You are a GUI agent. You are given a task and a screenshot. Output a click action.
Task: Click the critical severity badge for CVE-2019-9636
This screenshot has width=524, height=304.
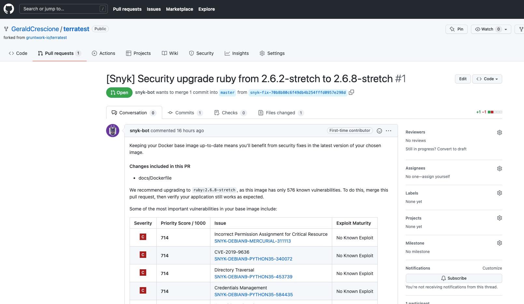coord(143,255)
